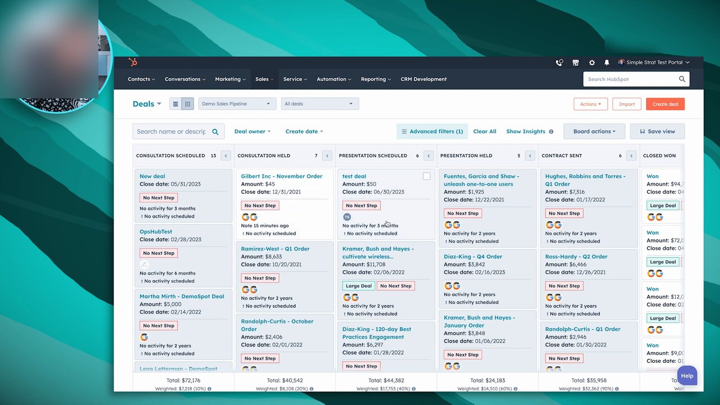Click the deal name search field
This screenshot has width=720, height=405.
(172, 132)
